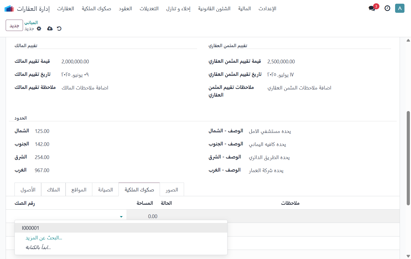Click the البحث عن المزيد link
The width and height of the screenshot is (411, 259).
[44, 238]
